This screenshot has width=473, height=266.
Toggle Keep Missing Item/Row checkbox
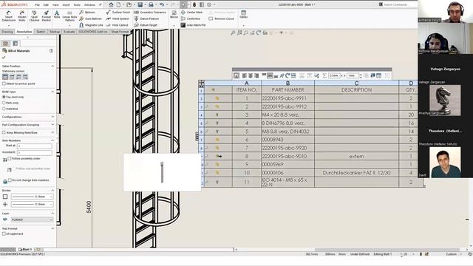4,132
